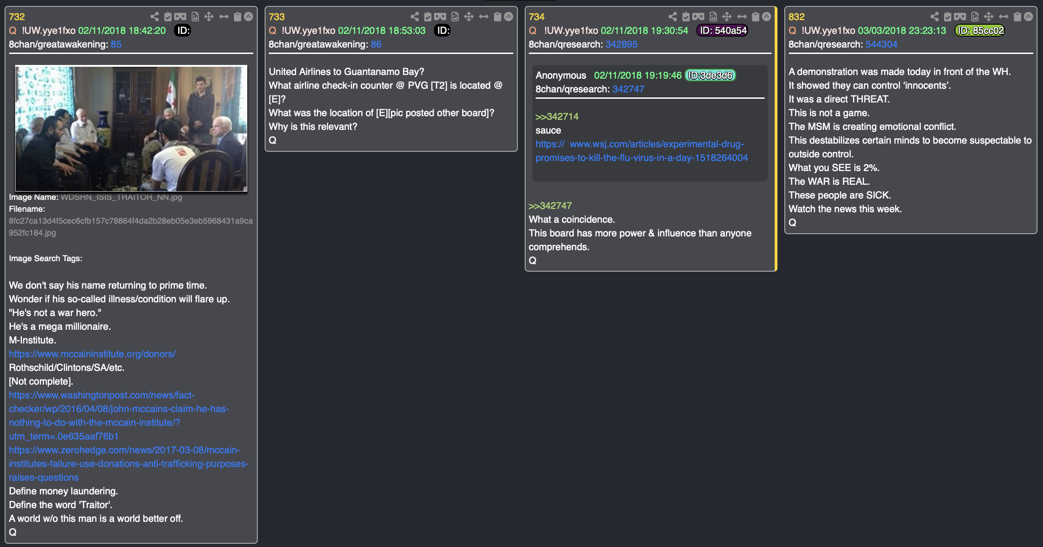
Task: Click the line "United Airlines to Guantanamo Bay?"
Action: pos(346,72)
